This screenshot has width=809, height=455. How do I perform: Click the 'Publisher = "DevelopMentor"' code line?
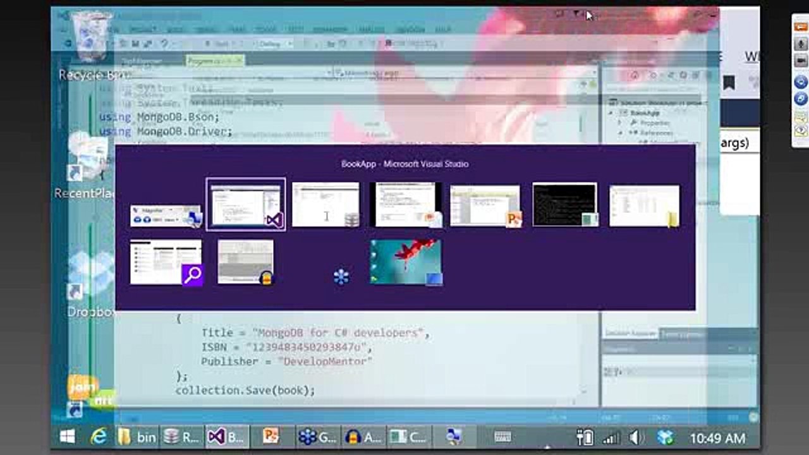pyautogui.click(x=286, y=361)
